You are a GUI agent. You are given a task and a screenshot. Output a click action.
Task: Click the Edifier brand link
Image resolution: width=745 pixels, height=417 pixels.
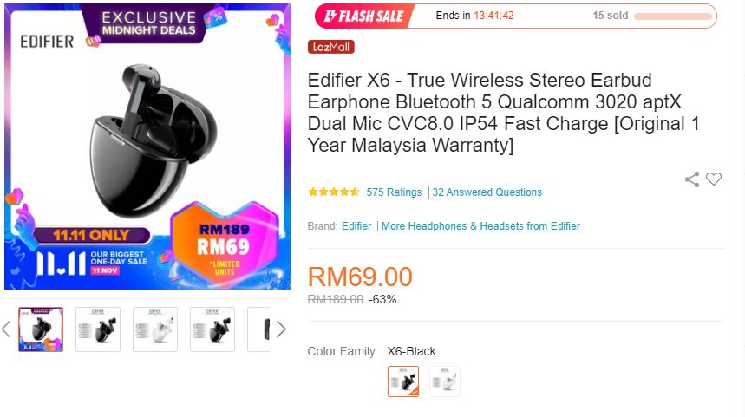coord(356,226)
